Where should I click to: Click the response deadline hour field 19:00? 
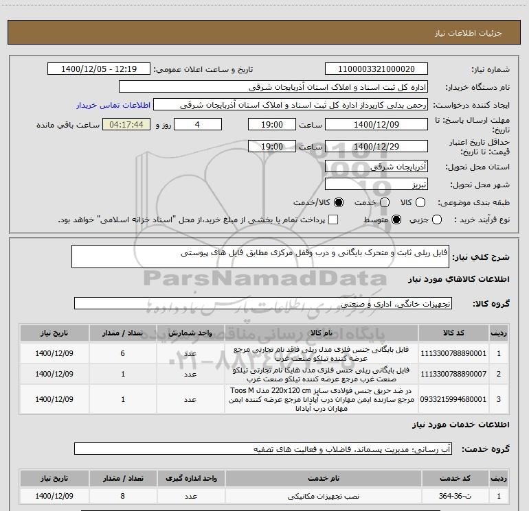point(272,125)
